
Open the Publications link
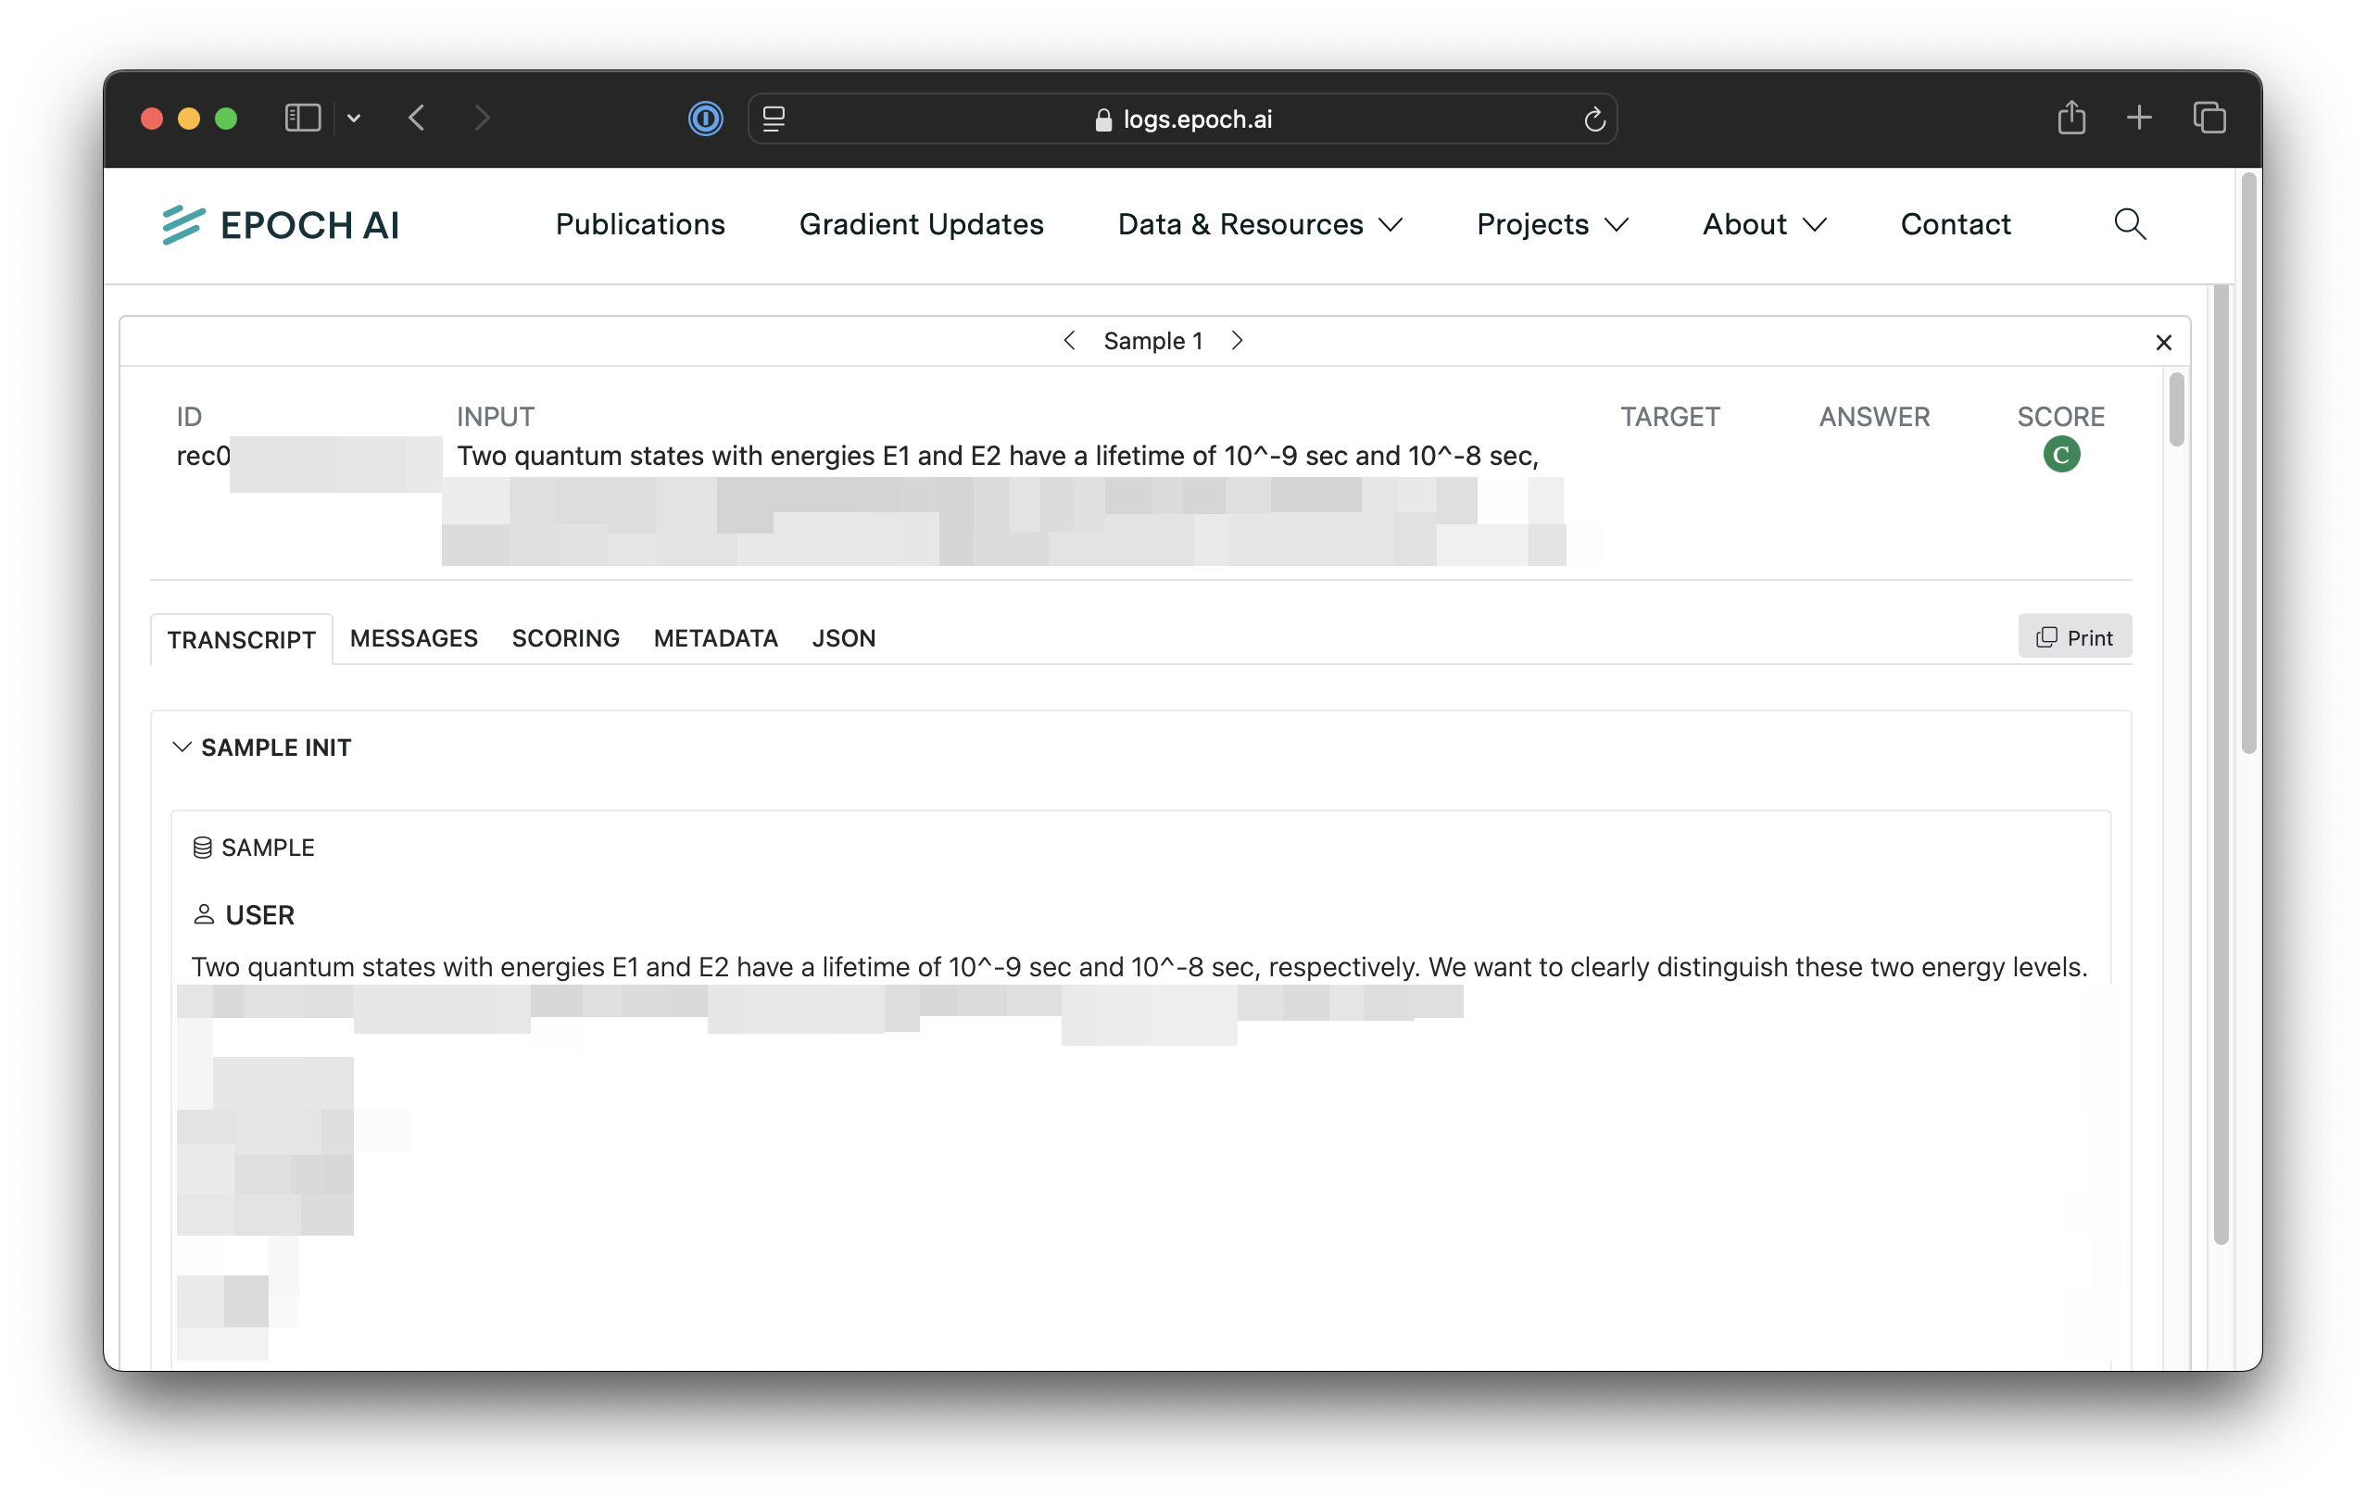(x=639, y=225)
